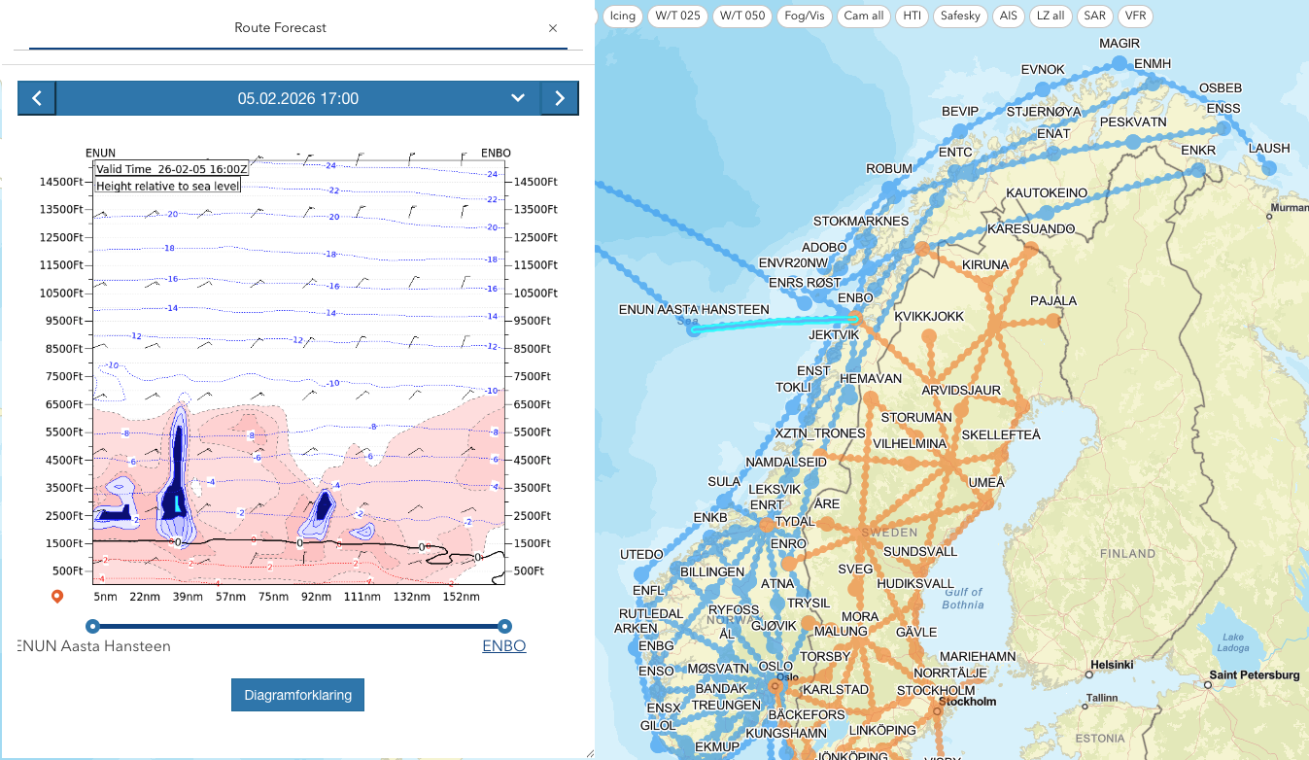The width and height of the screenshot is (1309, 760).
Task: Toggle the Icing map layer
Action: [623, 16]
